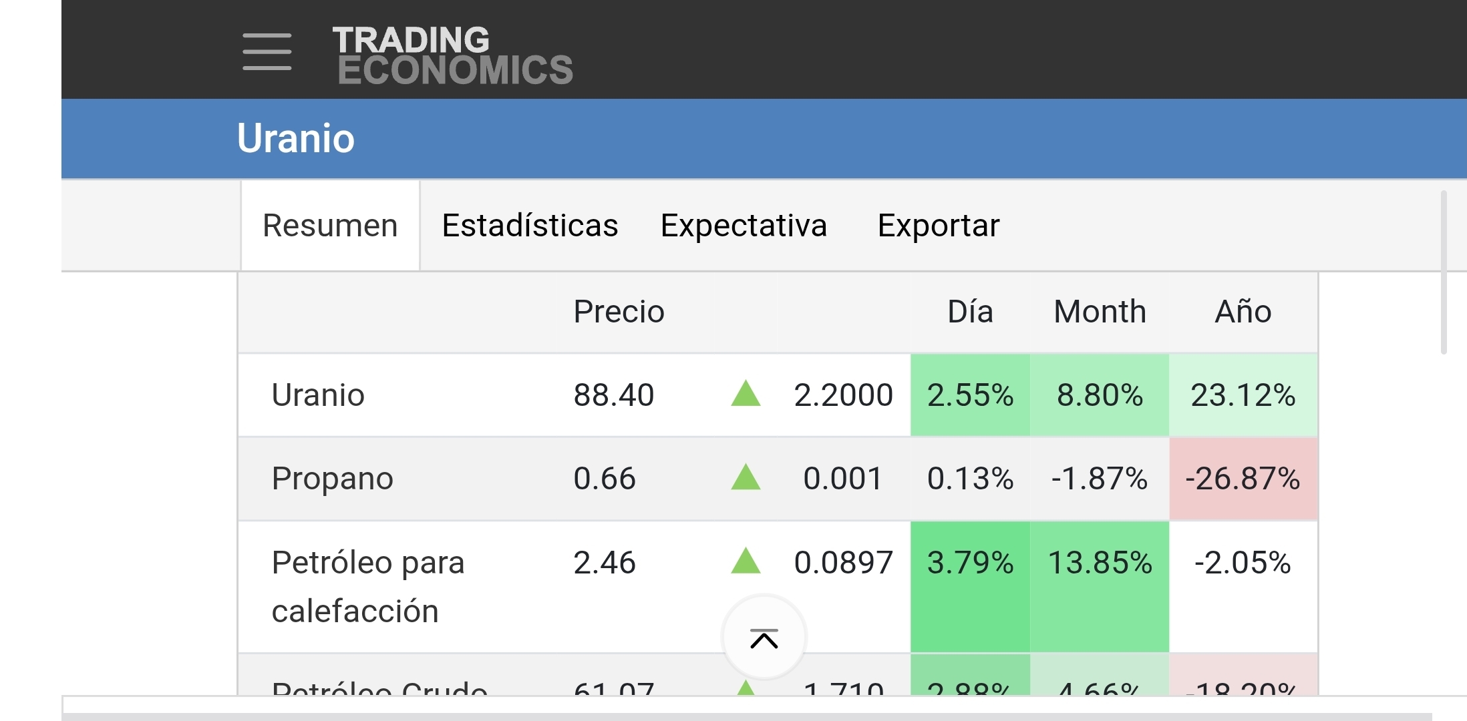The height and width of the screenshot is (721, 1467).
Task: Open the Propano commodity link
Action: point(332,479)
